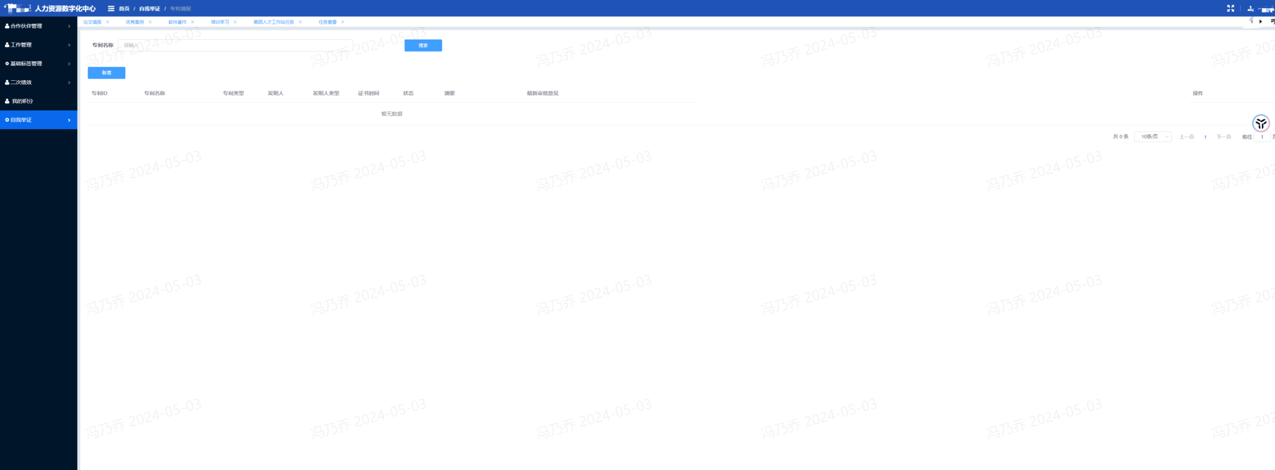Click the 摘要 column header
This screenshot has height=470, width=1275.
pos(449,93)
